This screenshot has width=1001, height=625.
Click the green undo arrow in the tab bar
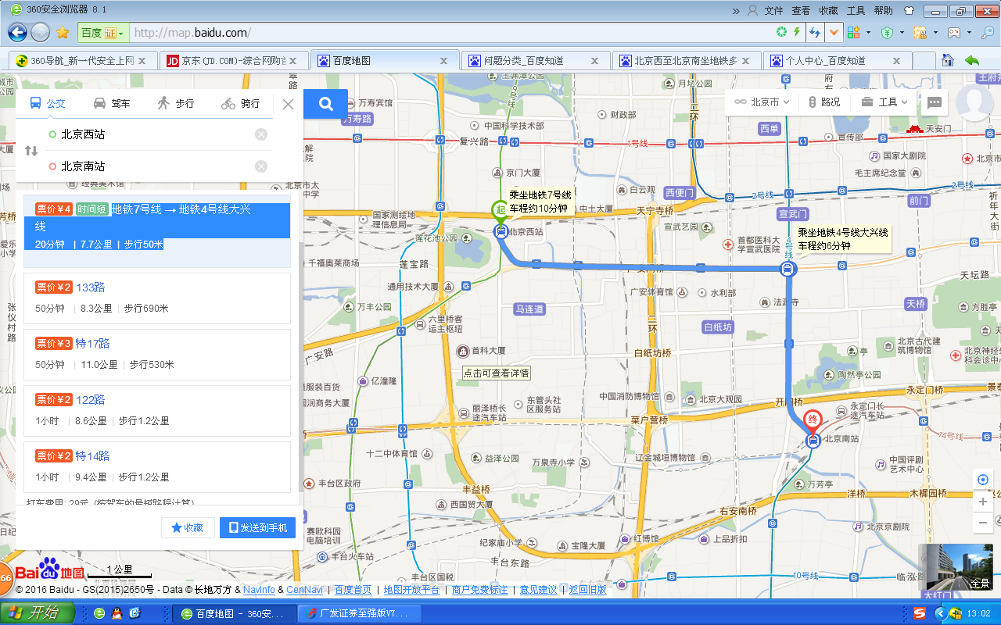click(x=972, y=60)
